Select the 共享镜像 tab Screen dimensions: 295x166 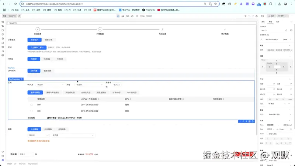tap(62, 129)
